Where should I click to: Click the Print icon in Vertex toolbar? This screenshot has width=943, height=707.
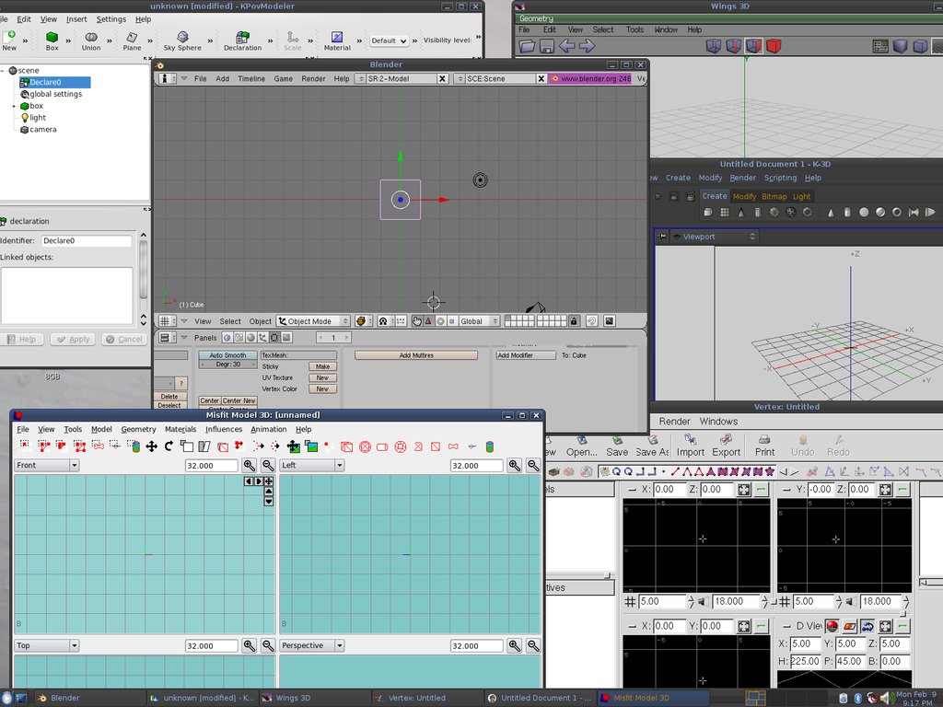764,446
